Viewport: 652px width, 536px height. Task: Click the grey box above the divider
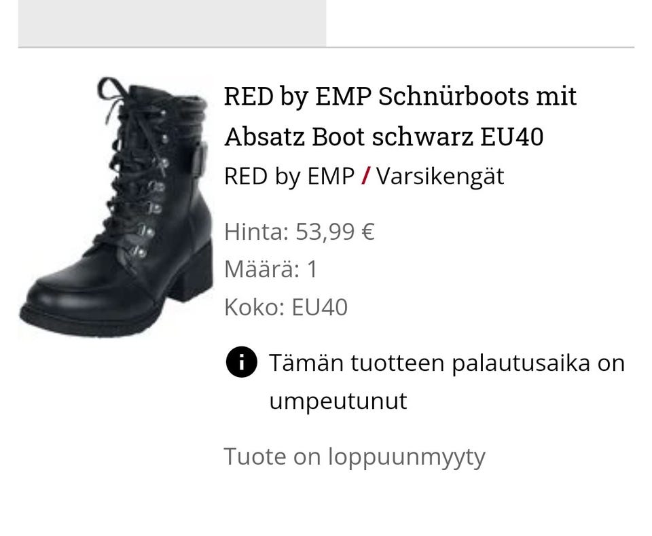pos(172,23)
